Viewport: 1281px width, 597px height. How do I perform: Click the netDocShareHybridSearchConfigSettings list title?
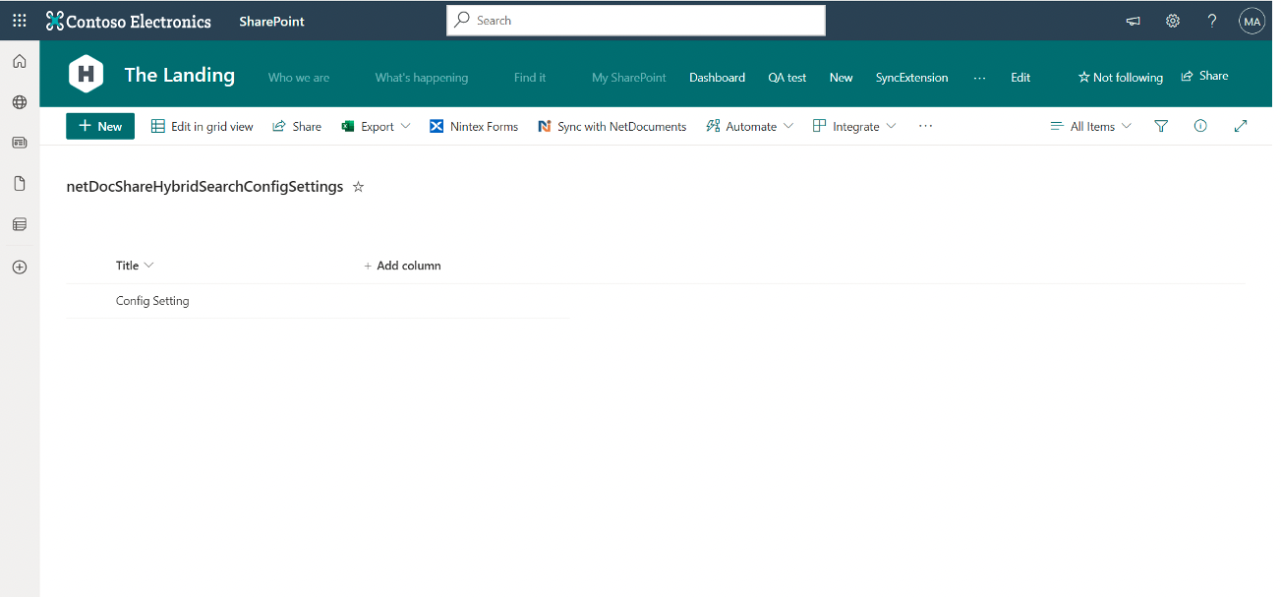(204, 187)
